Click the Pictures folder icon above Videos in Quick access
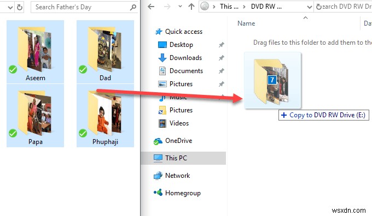This screenshot has width=372, height=216. tap(162, 110)
